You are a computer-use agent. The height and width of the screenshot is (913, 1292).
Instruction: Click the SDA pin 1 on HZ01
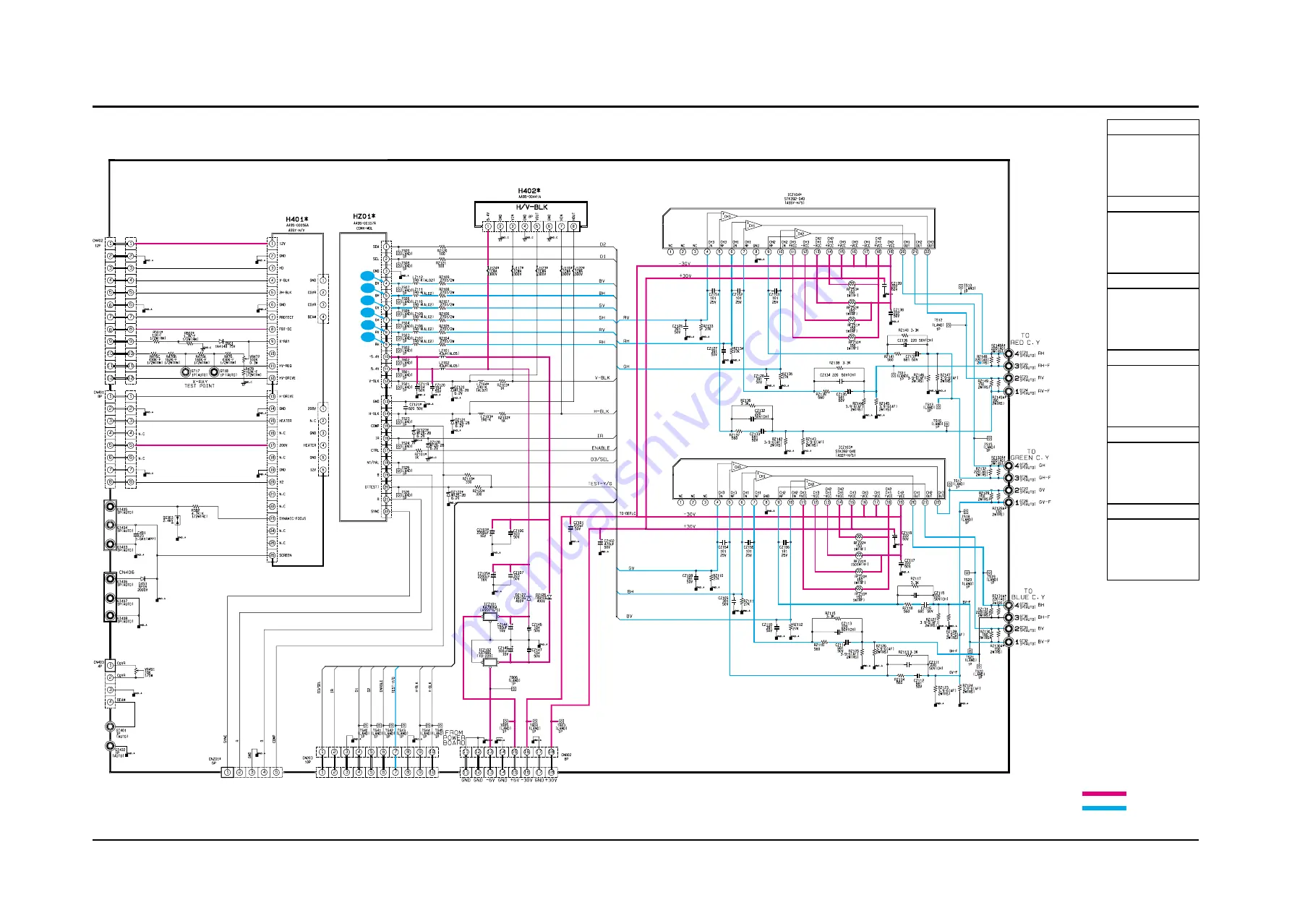387,247
